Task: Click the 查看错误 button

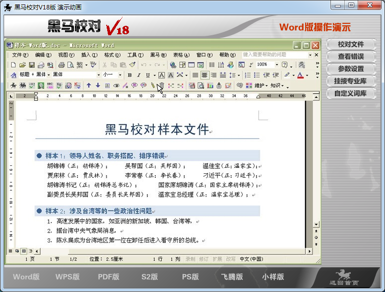Action: point(351,57)
